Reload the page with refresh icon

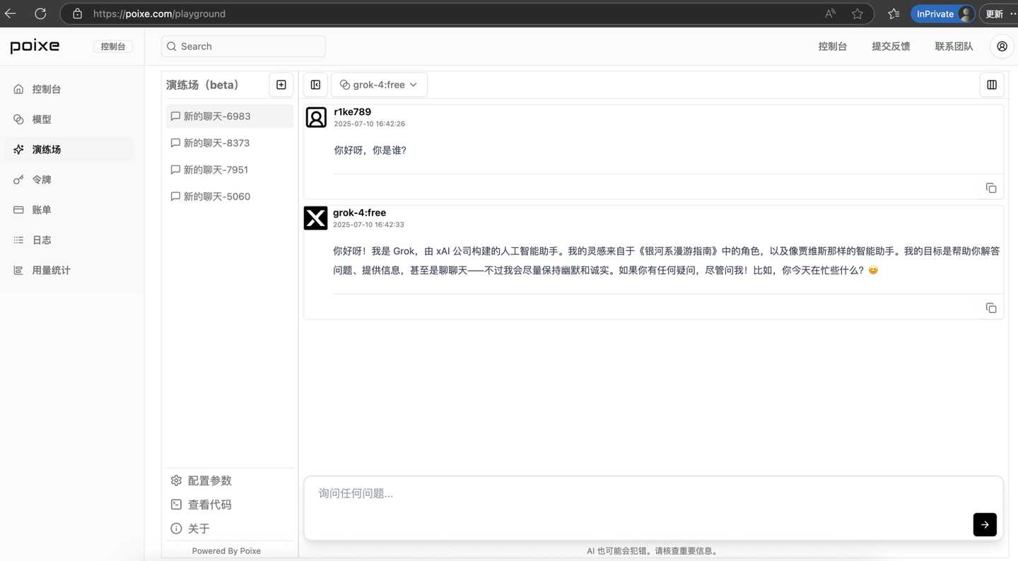[x=40, y=13]
